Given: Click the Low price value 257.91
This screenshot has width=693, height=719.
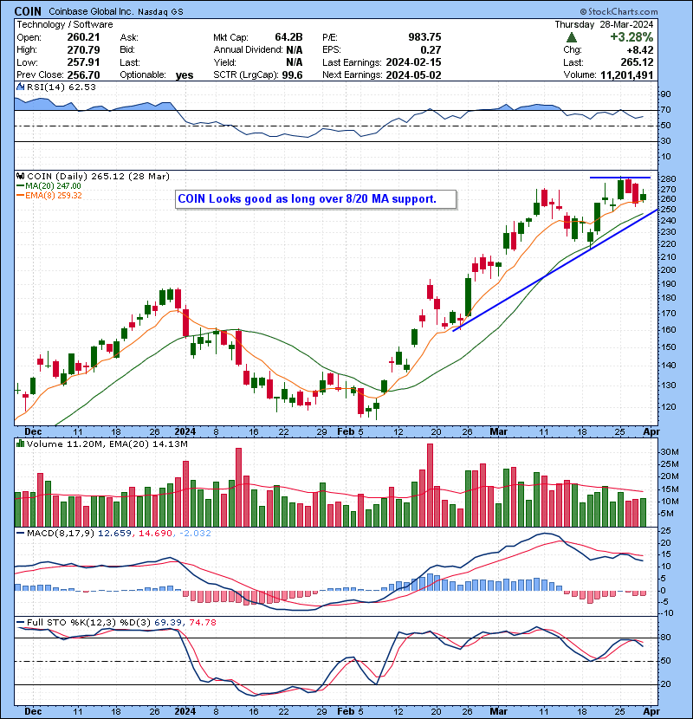Looking at the screenshot, I should click(x=83, y=62).
